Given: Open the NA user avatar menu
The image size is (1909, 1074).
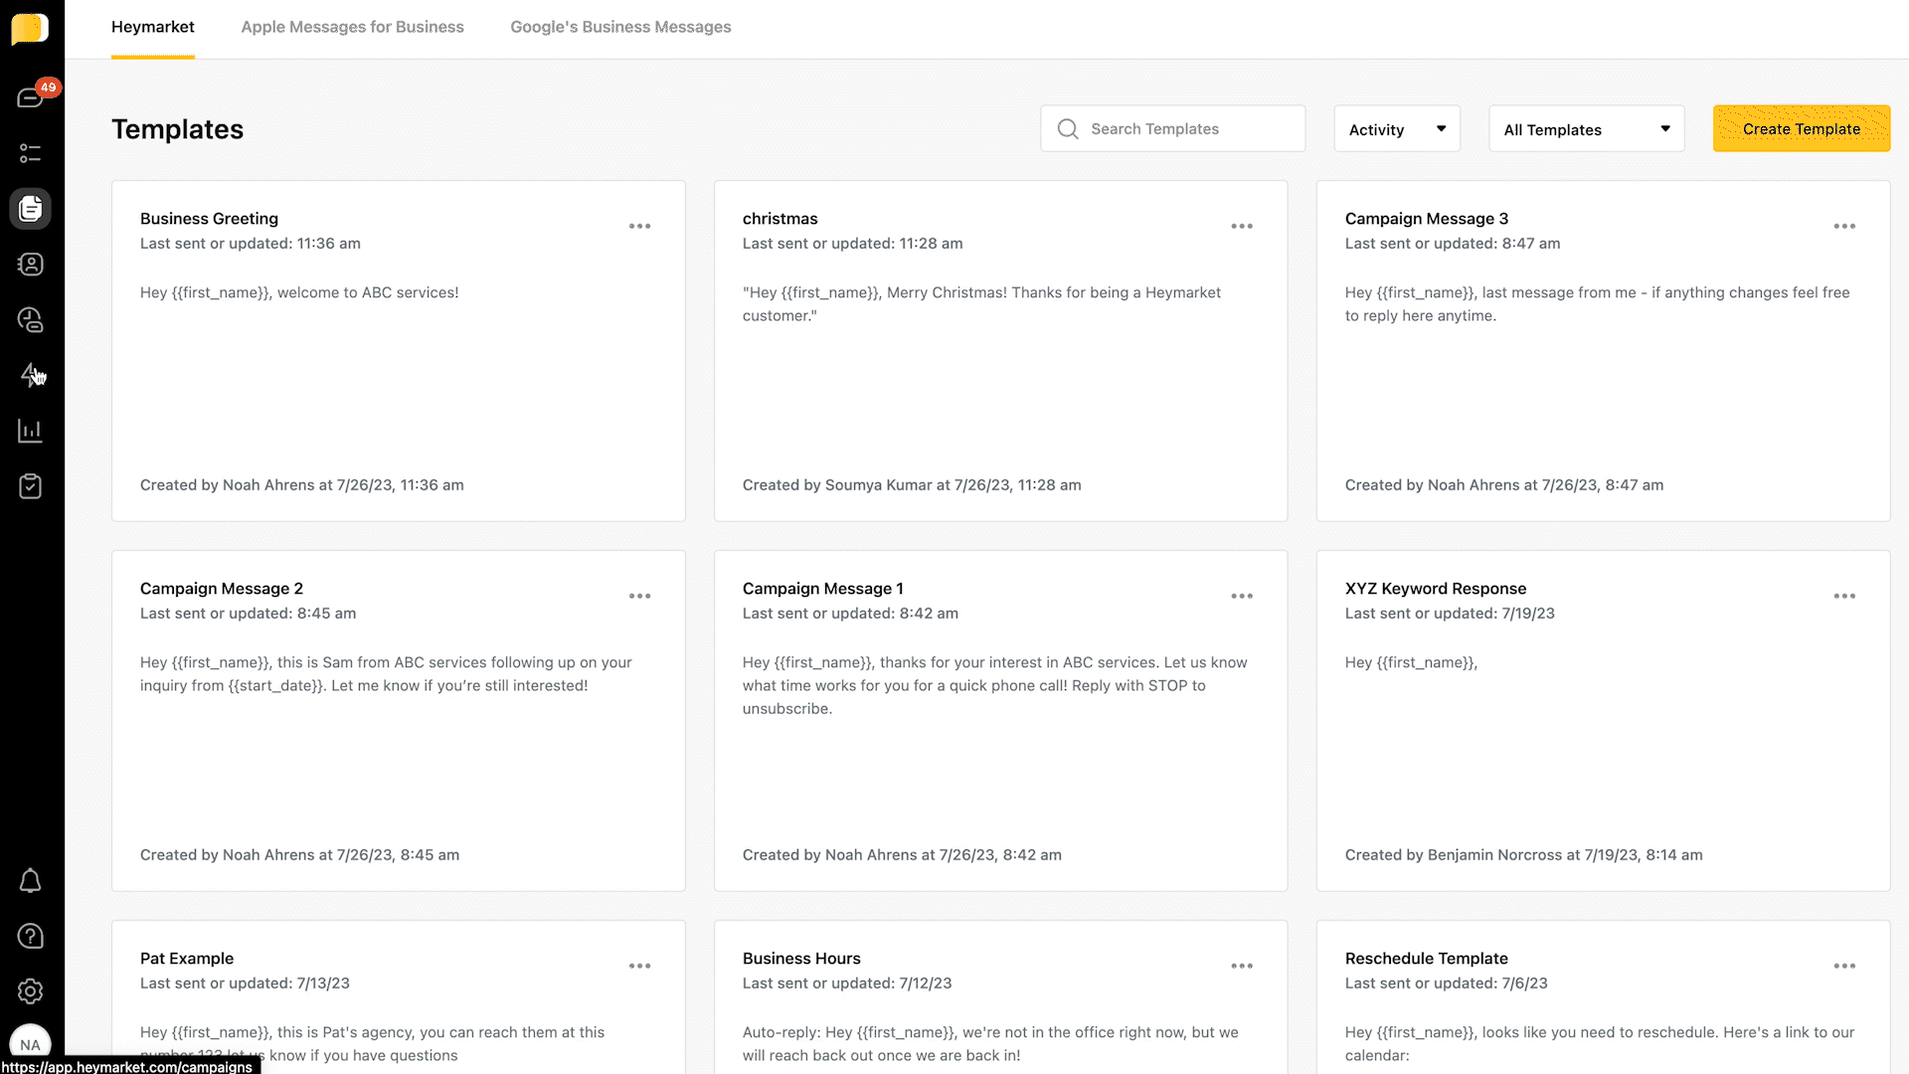Looking at the screenshot, I should 31,1043.
